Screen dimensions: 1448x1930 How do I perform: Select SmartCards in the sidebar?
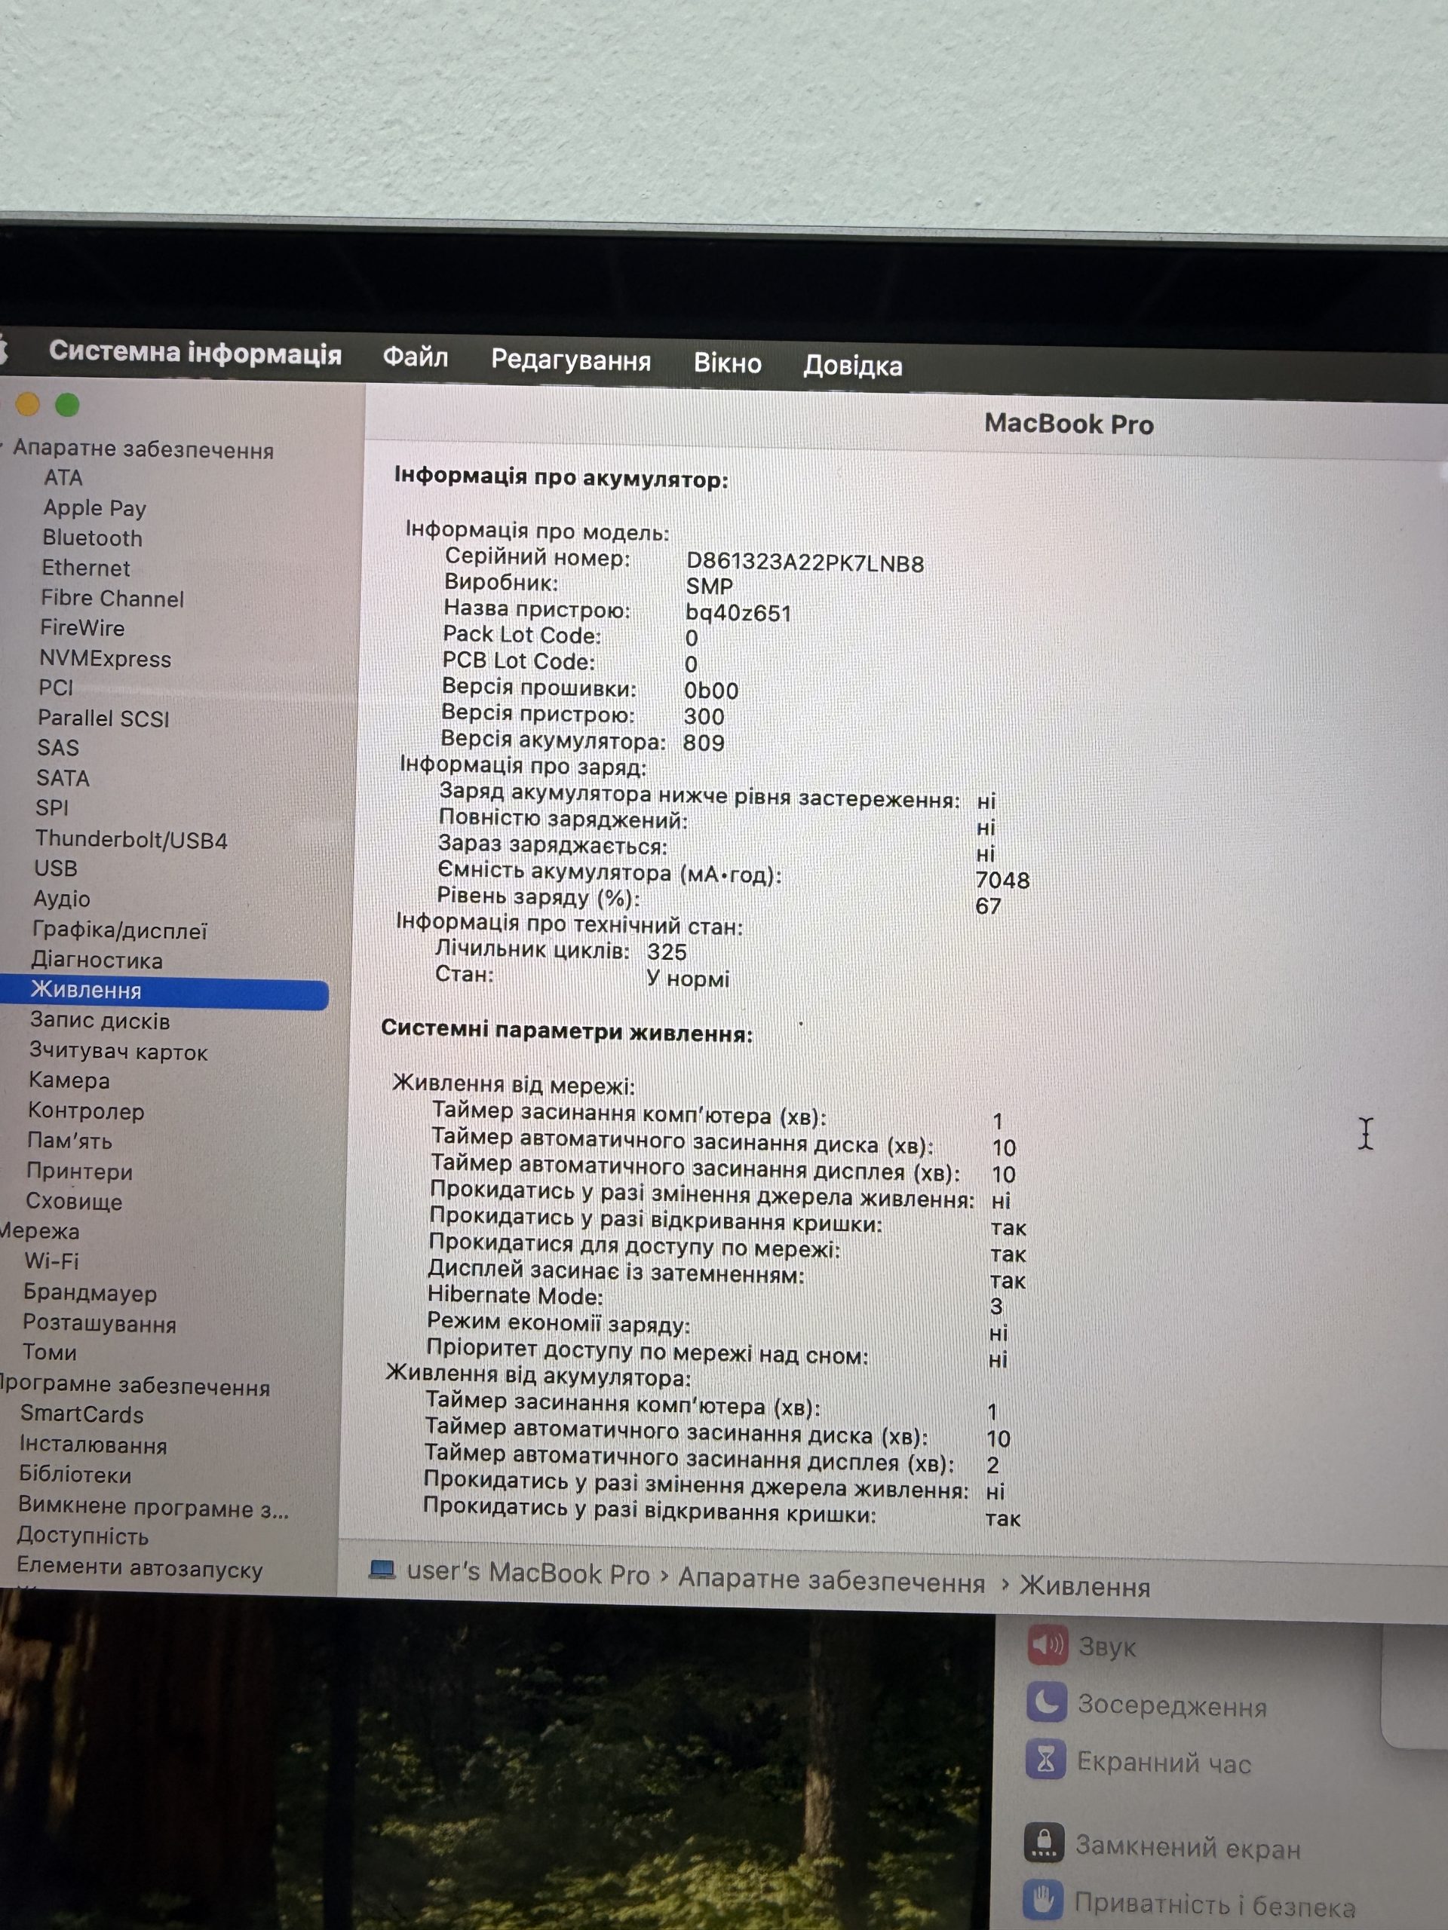81,1414
